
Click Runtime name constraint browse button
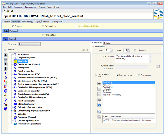tap(157, 67)
